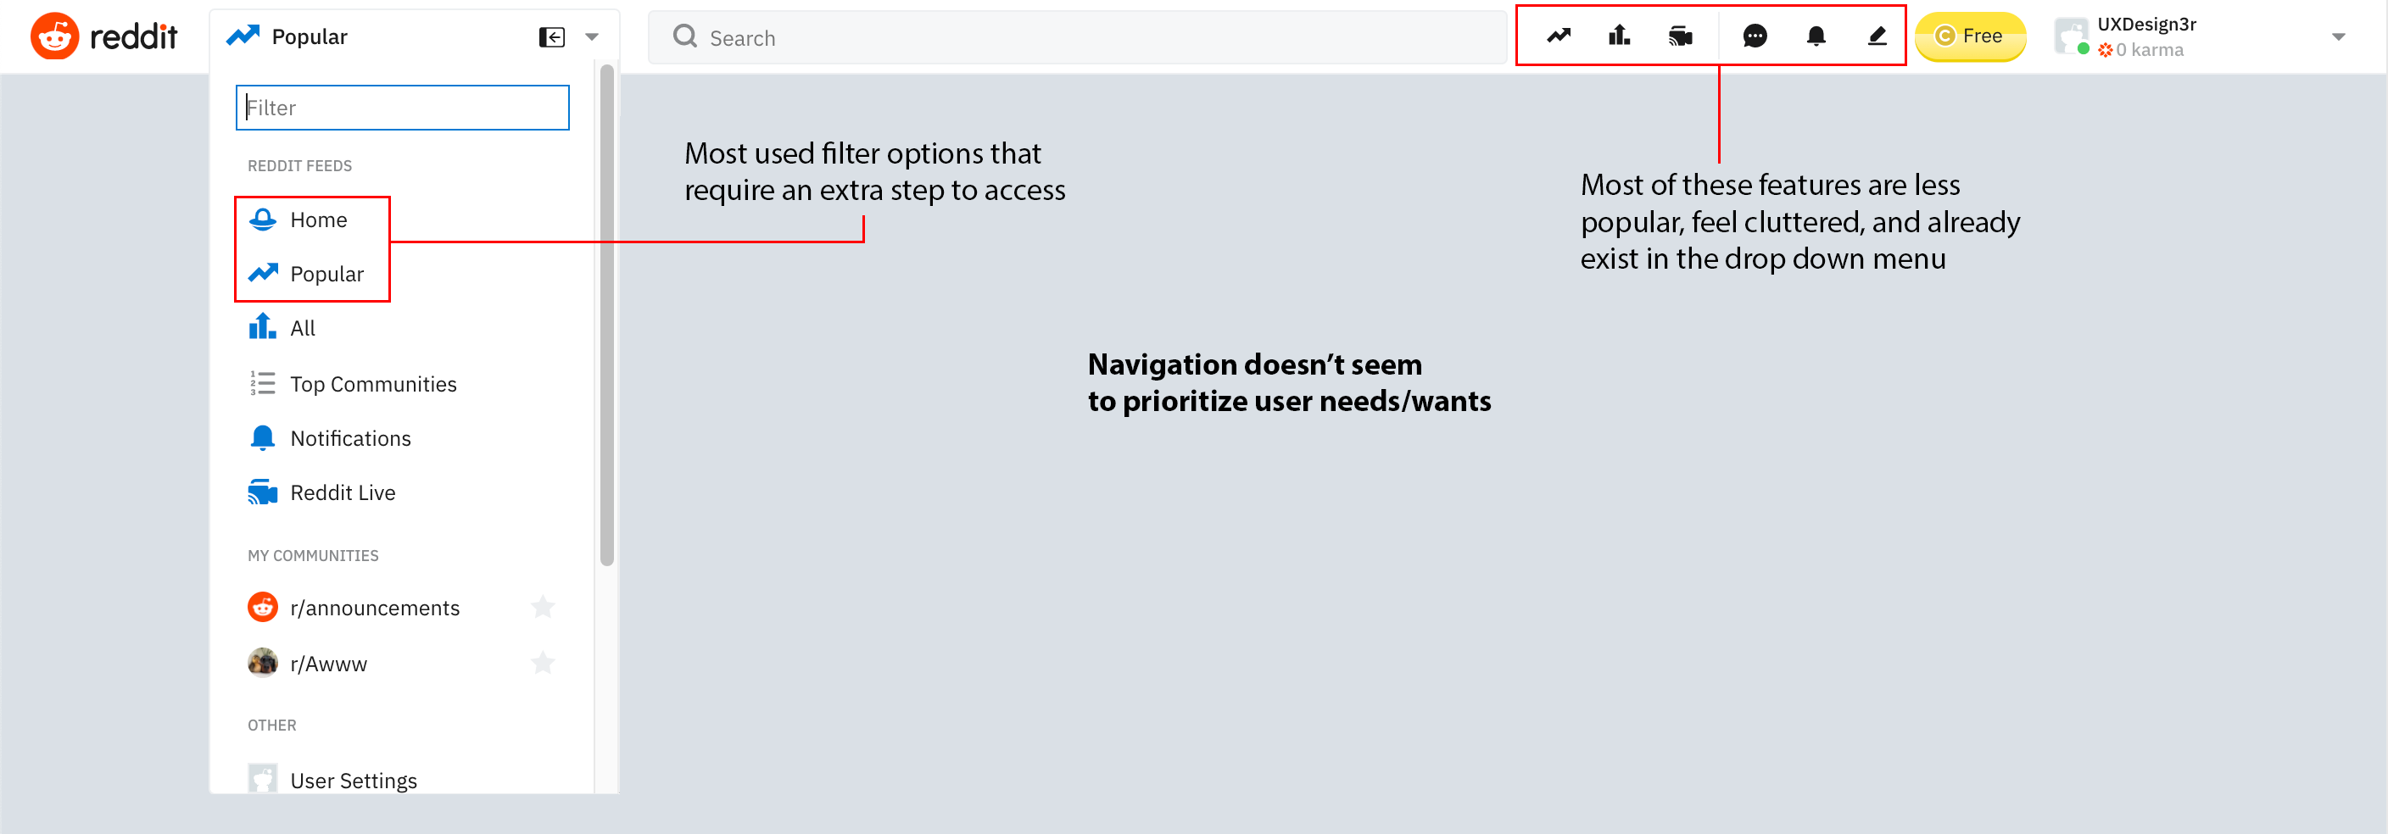Screen dimensions: 2388x834
Task: Open the search magnifier icon
Action: pyautogui.click(x=685, y=36)
